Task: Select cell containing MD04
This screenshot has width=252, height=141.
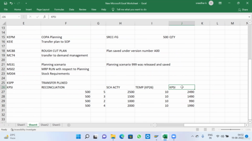Action: [24, 74]
